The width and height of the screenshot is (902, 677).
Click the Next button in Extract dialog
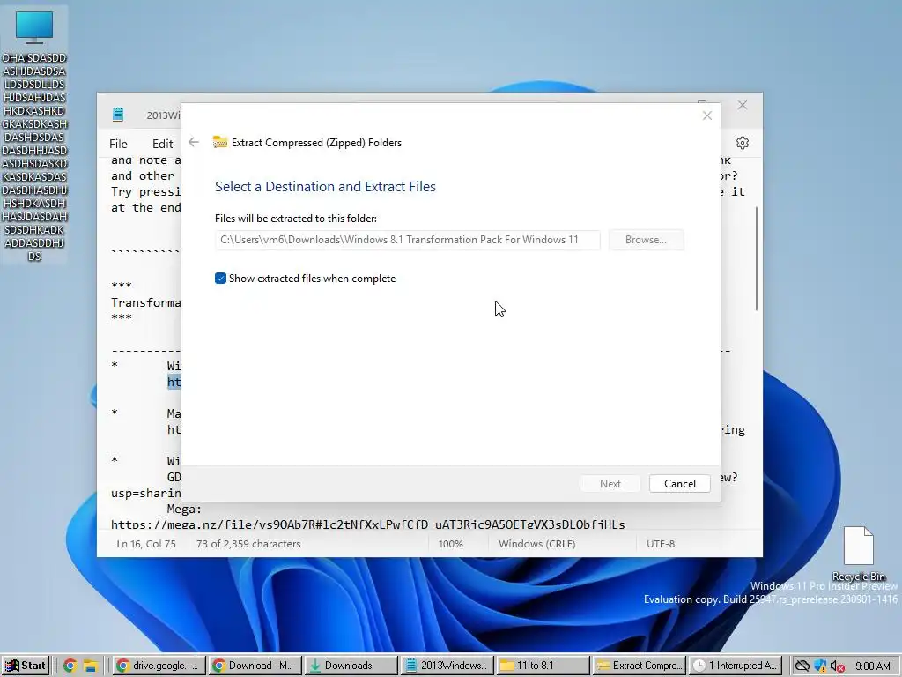click(x=610, y=484)
